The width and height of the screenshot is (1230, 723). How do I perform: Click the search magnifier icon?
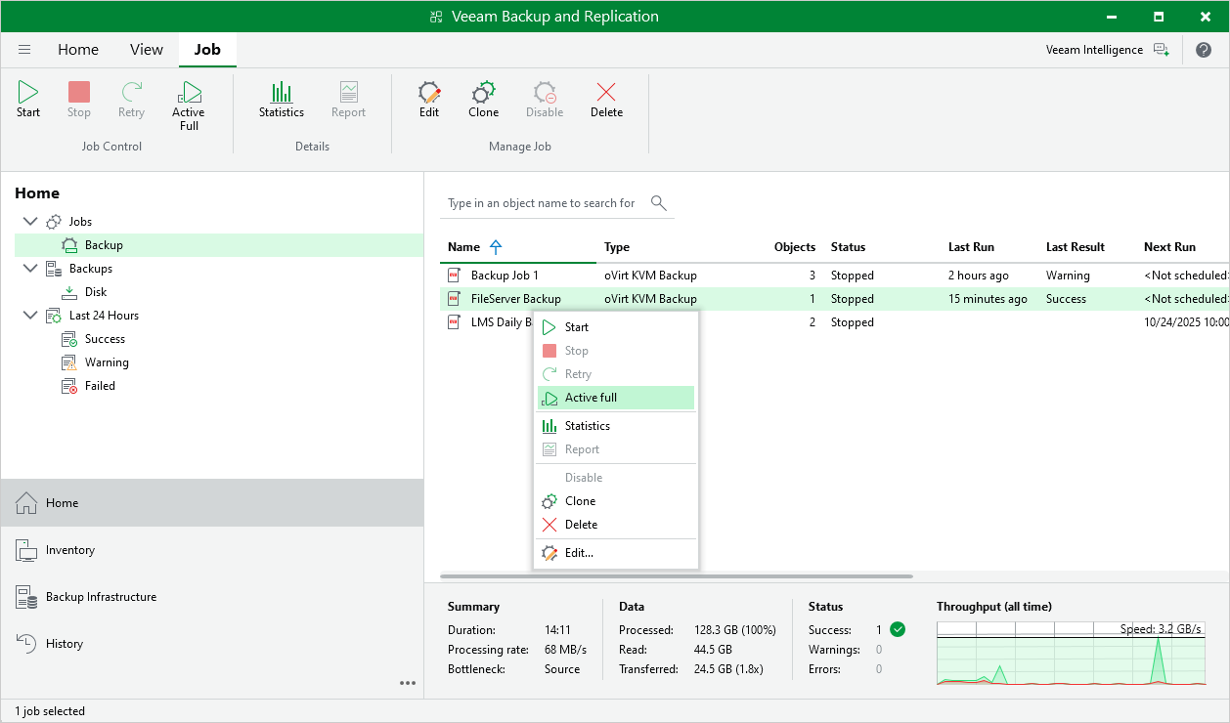click(659, 203)
